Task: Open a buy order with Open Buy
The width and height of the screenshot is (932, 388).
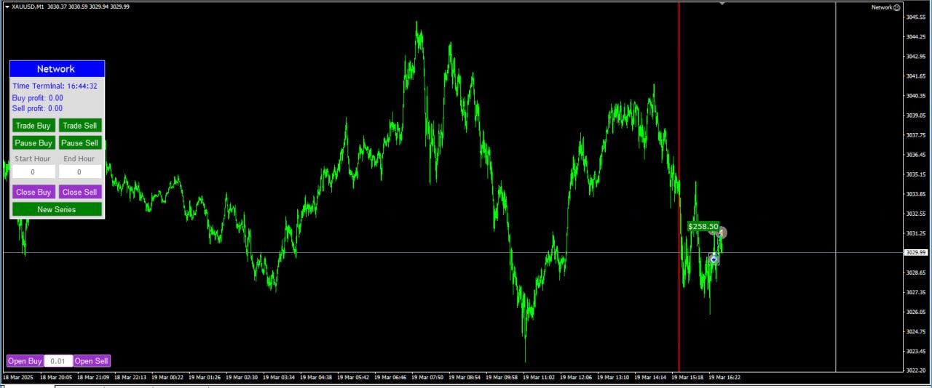Action: point(25,361)
